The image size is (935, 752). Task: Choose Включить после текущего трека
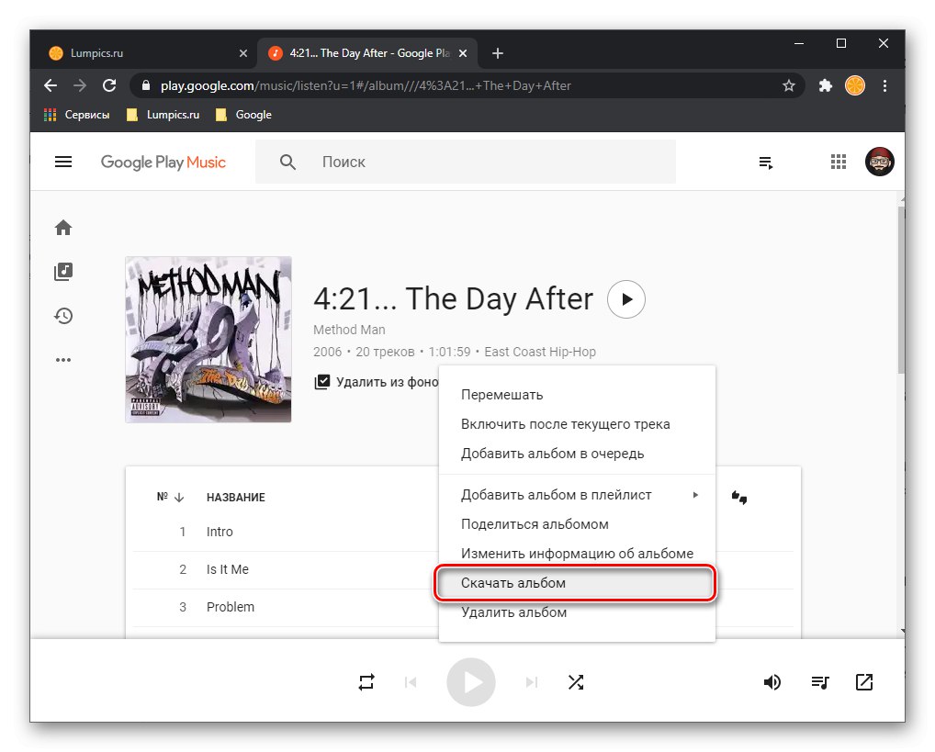[x=577, y=424]
